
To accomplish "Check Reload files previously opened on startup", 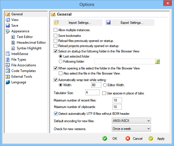I will point(55,41).
